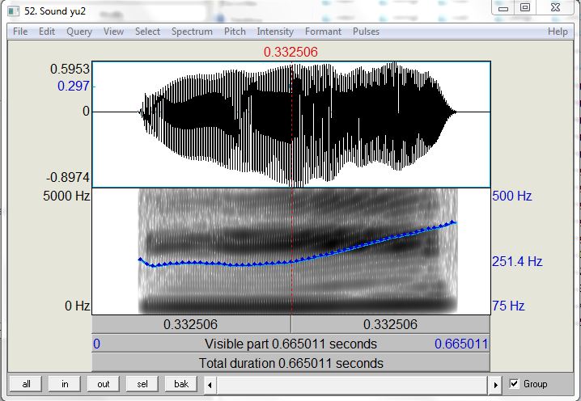
Task: Click the 0.5953 maximum amplitude label
Action: [70, 69]
